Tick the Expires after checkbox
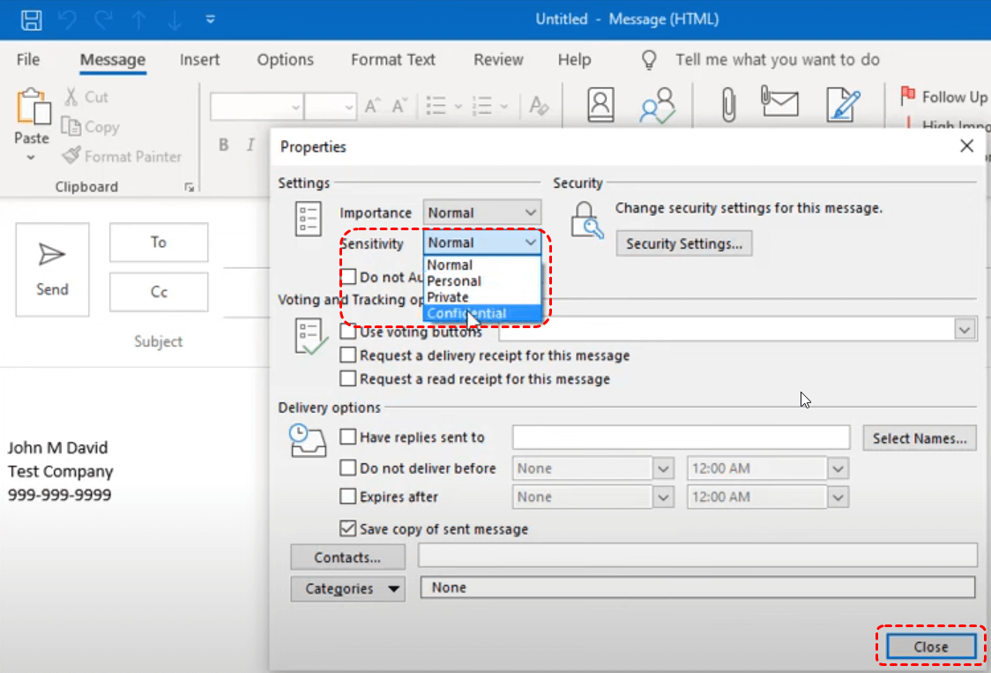The width and height of the screenshot is (991, 673). pos(348,497)
